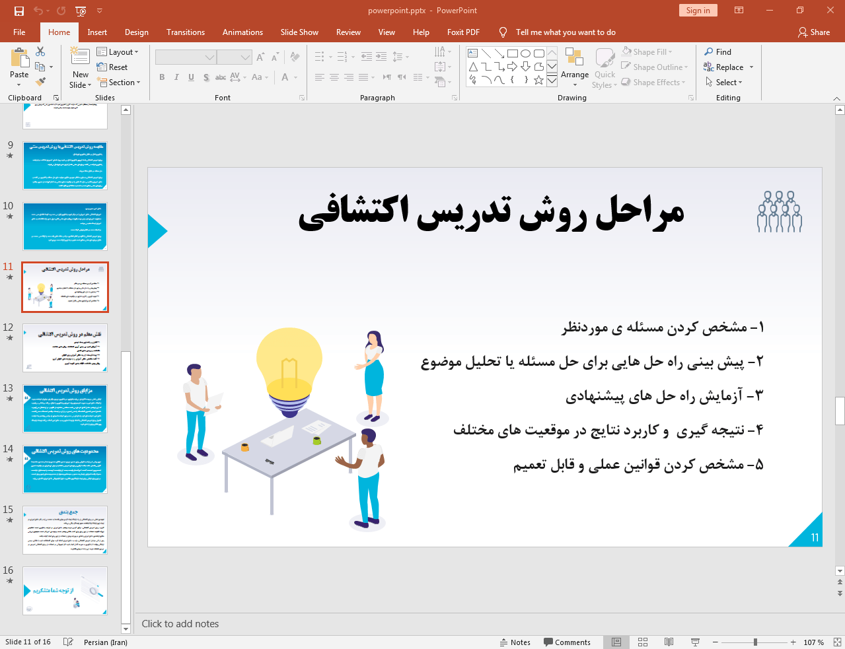Open the Transitions tab
Image resolution: width=845 pixels, height=649 pixels.
186,32
